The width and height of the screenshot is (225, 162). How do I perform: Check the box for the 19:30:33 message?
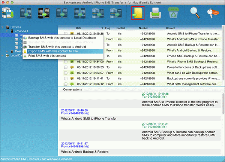pyautogui.click(x=66, y=67)
